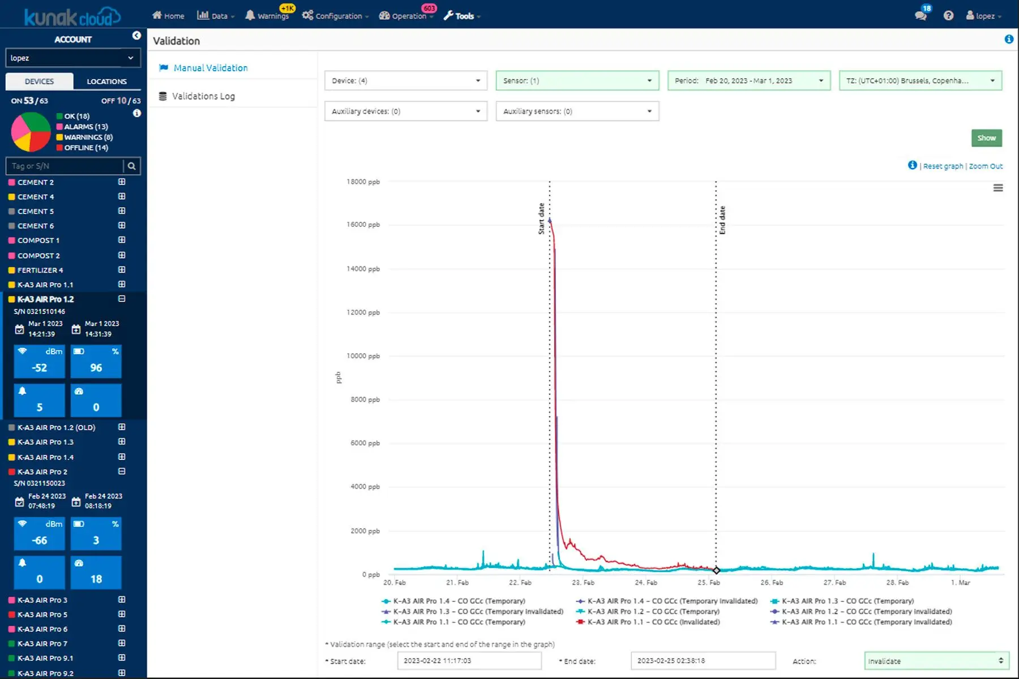This screenshot has height=679, width=1019.
Task: Switch to the LOCATIONS tab
Action: point(107,81)
